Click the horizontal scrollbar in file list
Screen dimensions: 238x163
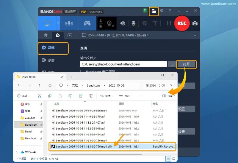pos(97,154)
